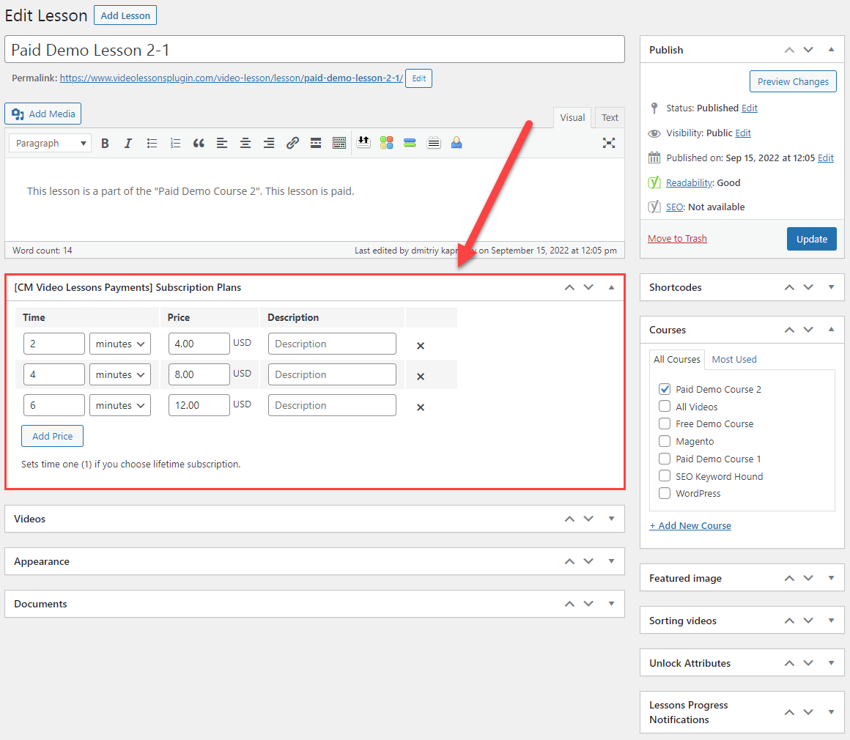
Task: Insert a bulleted list
Action: (x=152, y=143)
